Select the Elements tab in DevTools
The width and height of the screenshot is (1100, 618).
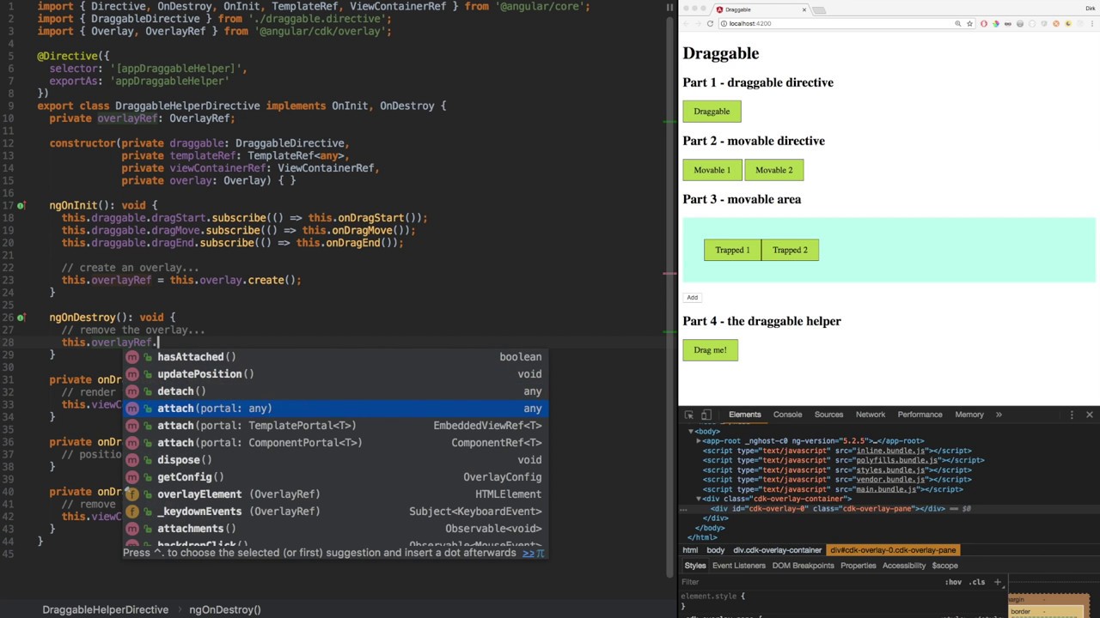point(744,415)
